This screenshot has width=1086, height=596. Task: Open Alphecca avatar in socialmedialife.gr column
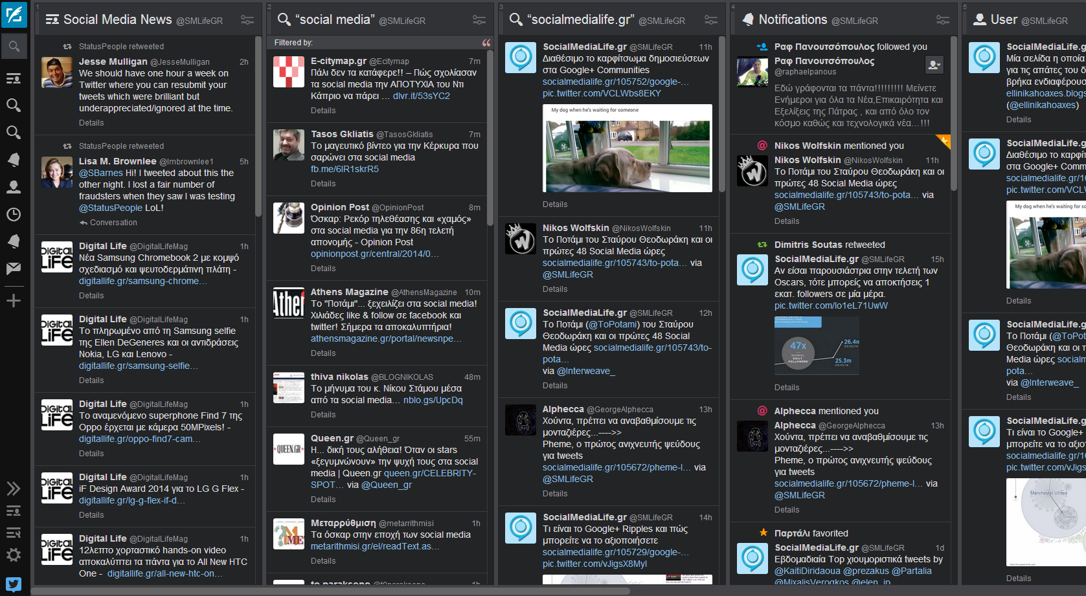point(521,420)
